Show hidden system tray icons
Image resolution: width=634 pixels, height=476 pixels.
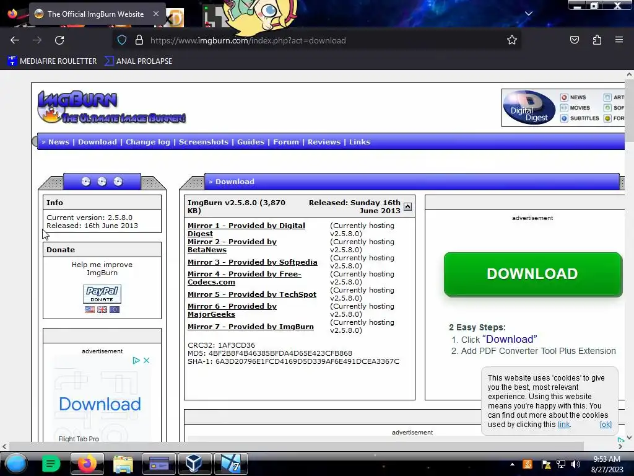[x=512, y=464]
